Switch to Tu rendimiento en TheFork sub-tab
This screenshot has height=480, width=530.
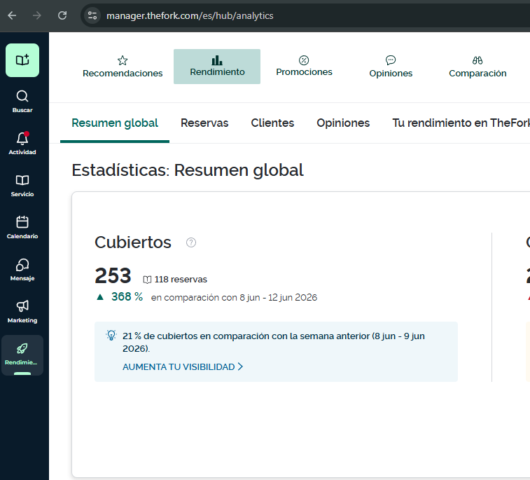coord(461,123)
